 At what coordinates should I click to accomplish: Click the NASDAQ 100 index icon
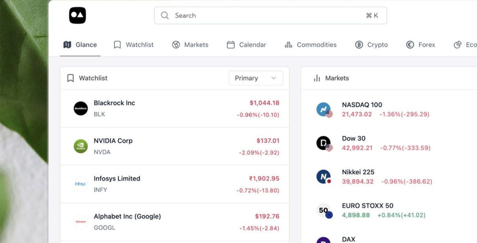[x=324, y=109]
